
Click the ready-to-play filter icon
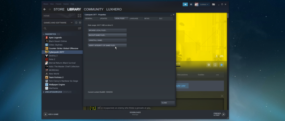[x=80, y=23]
